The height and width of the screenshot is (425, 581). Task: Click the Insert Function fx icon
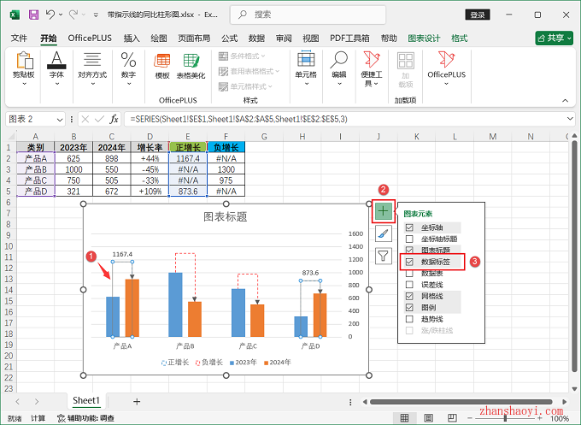113,119
